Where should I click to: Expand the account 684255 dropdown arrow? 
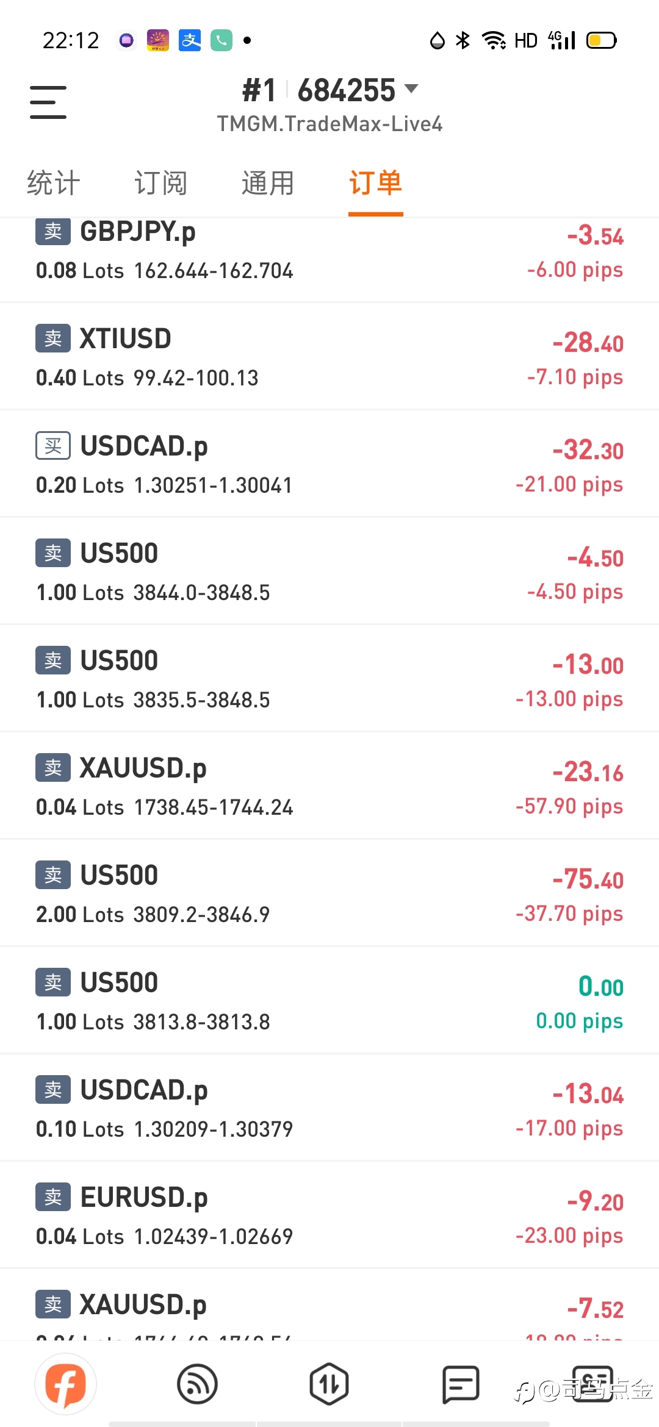411,88
